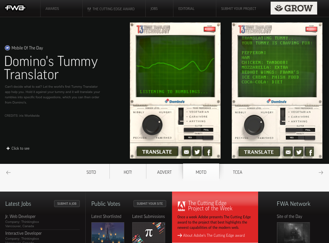Click the Latest Jobs heading
The height and width of the screenshot is (243, 329).
click(x=18, y=204)
